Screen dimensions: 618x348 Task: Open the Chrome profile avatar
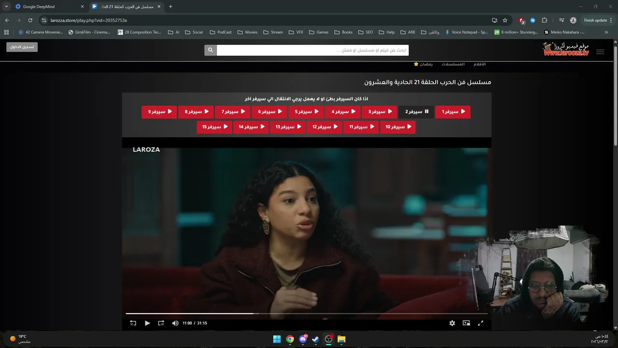pos(573,20)
